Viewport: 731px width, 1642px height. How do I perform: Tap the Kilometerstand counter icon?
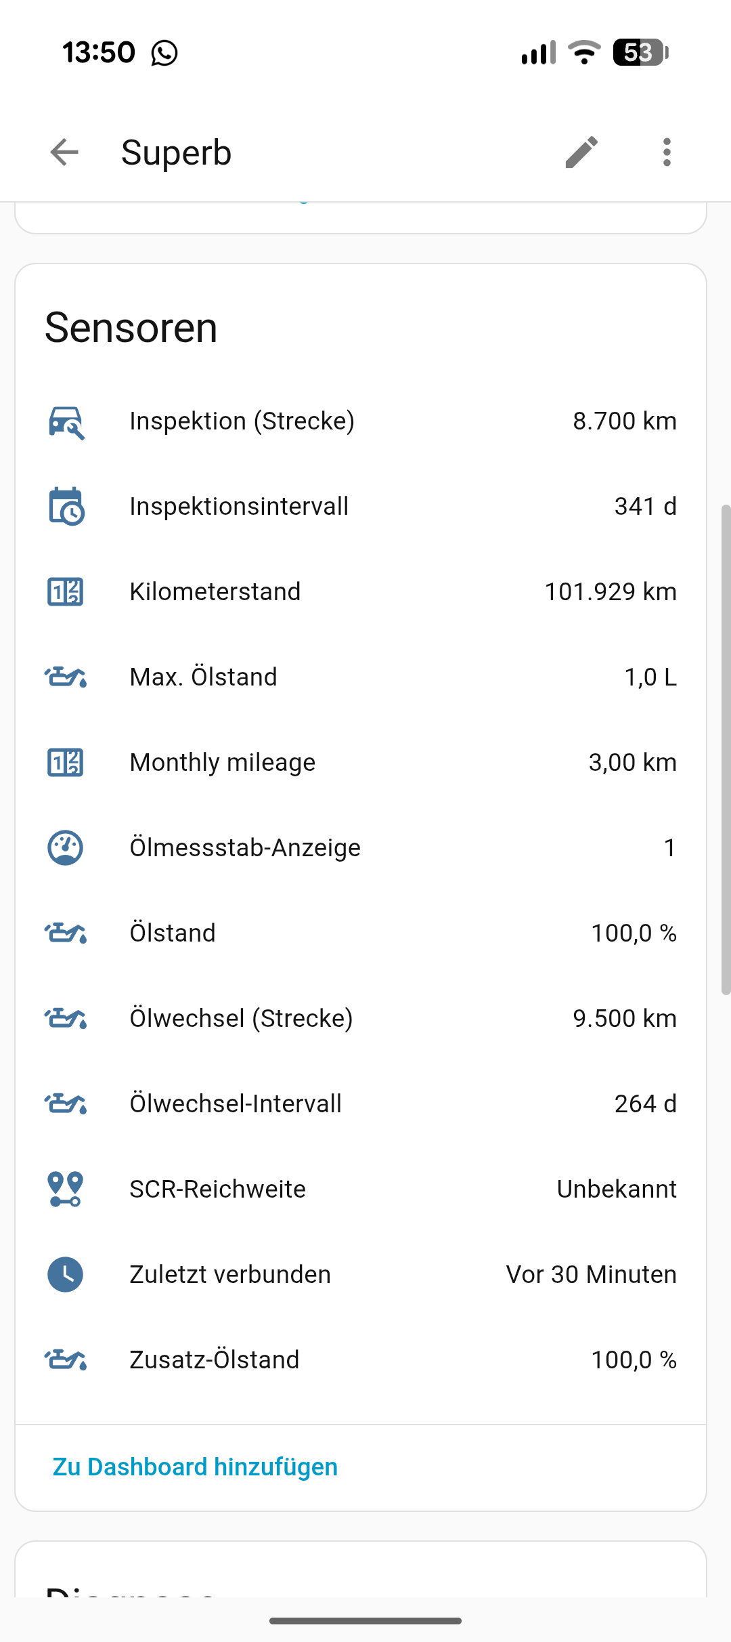pyautogui.click(x=66, y=592)
